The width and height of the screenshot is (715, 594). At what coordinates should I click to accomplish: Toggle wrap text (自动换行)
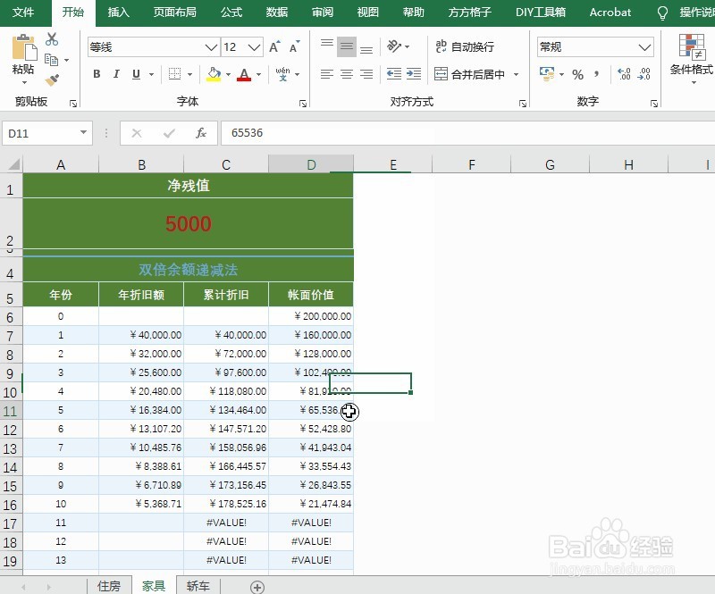pyautogui.click(x=465, y=46)
